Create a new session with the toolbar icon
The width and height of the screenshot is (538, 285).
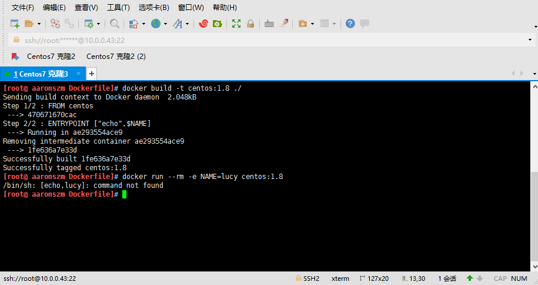[15, 24]
